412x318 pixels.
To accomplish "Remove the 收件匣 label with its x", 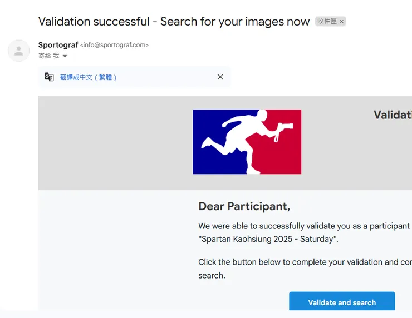I will click(x=342, y=22).
